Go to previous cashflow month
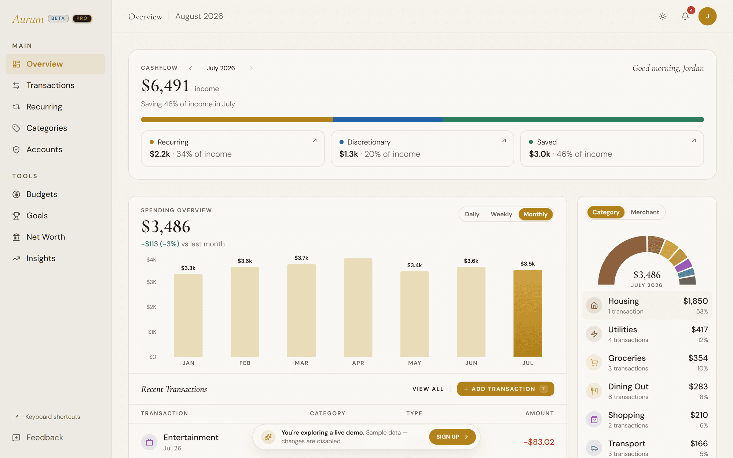This screenshot has width=733, height=458. coord(190,68)
